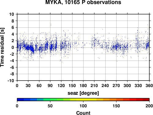Click the y-axis tick label 10
153x115 pixels.
tap(12, 14)
